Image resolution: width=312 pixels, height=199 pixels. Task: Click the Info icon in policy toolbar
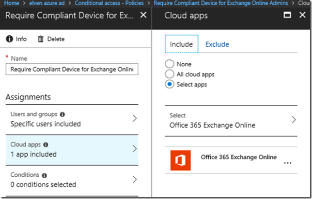[x=9, y=39]
